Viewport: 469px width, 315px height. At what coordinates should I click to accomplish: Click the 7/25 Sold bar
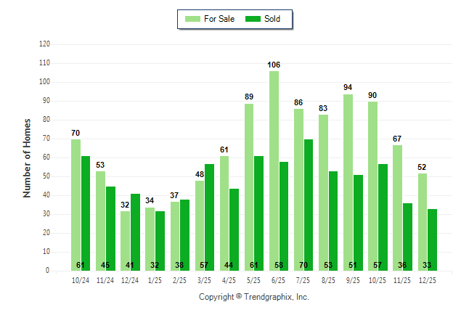click(309, 205)
